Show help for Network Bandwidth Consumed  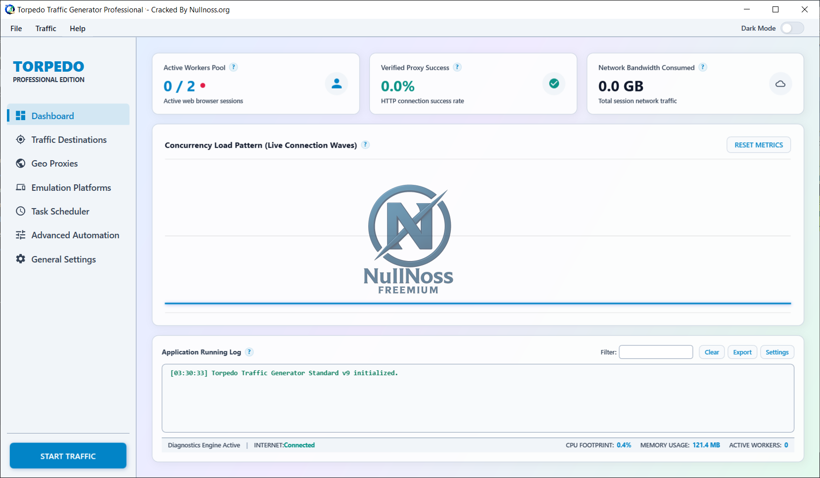(703, 67)
